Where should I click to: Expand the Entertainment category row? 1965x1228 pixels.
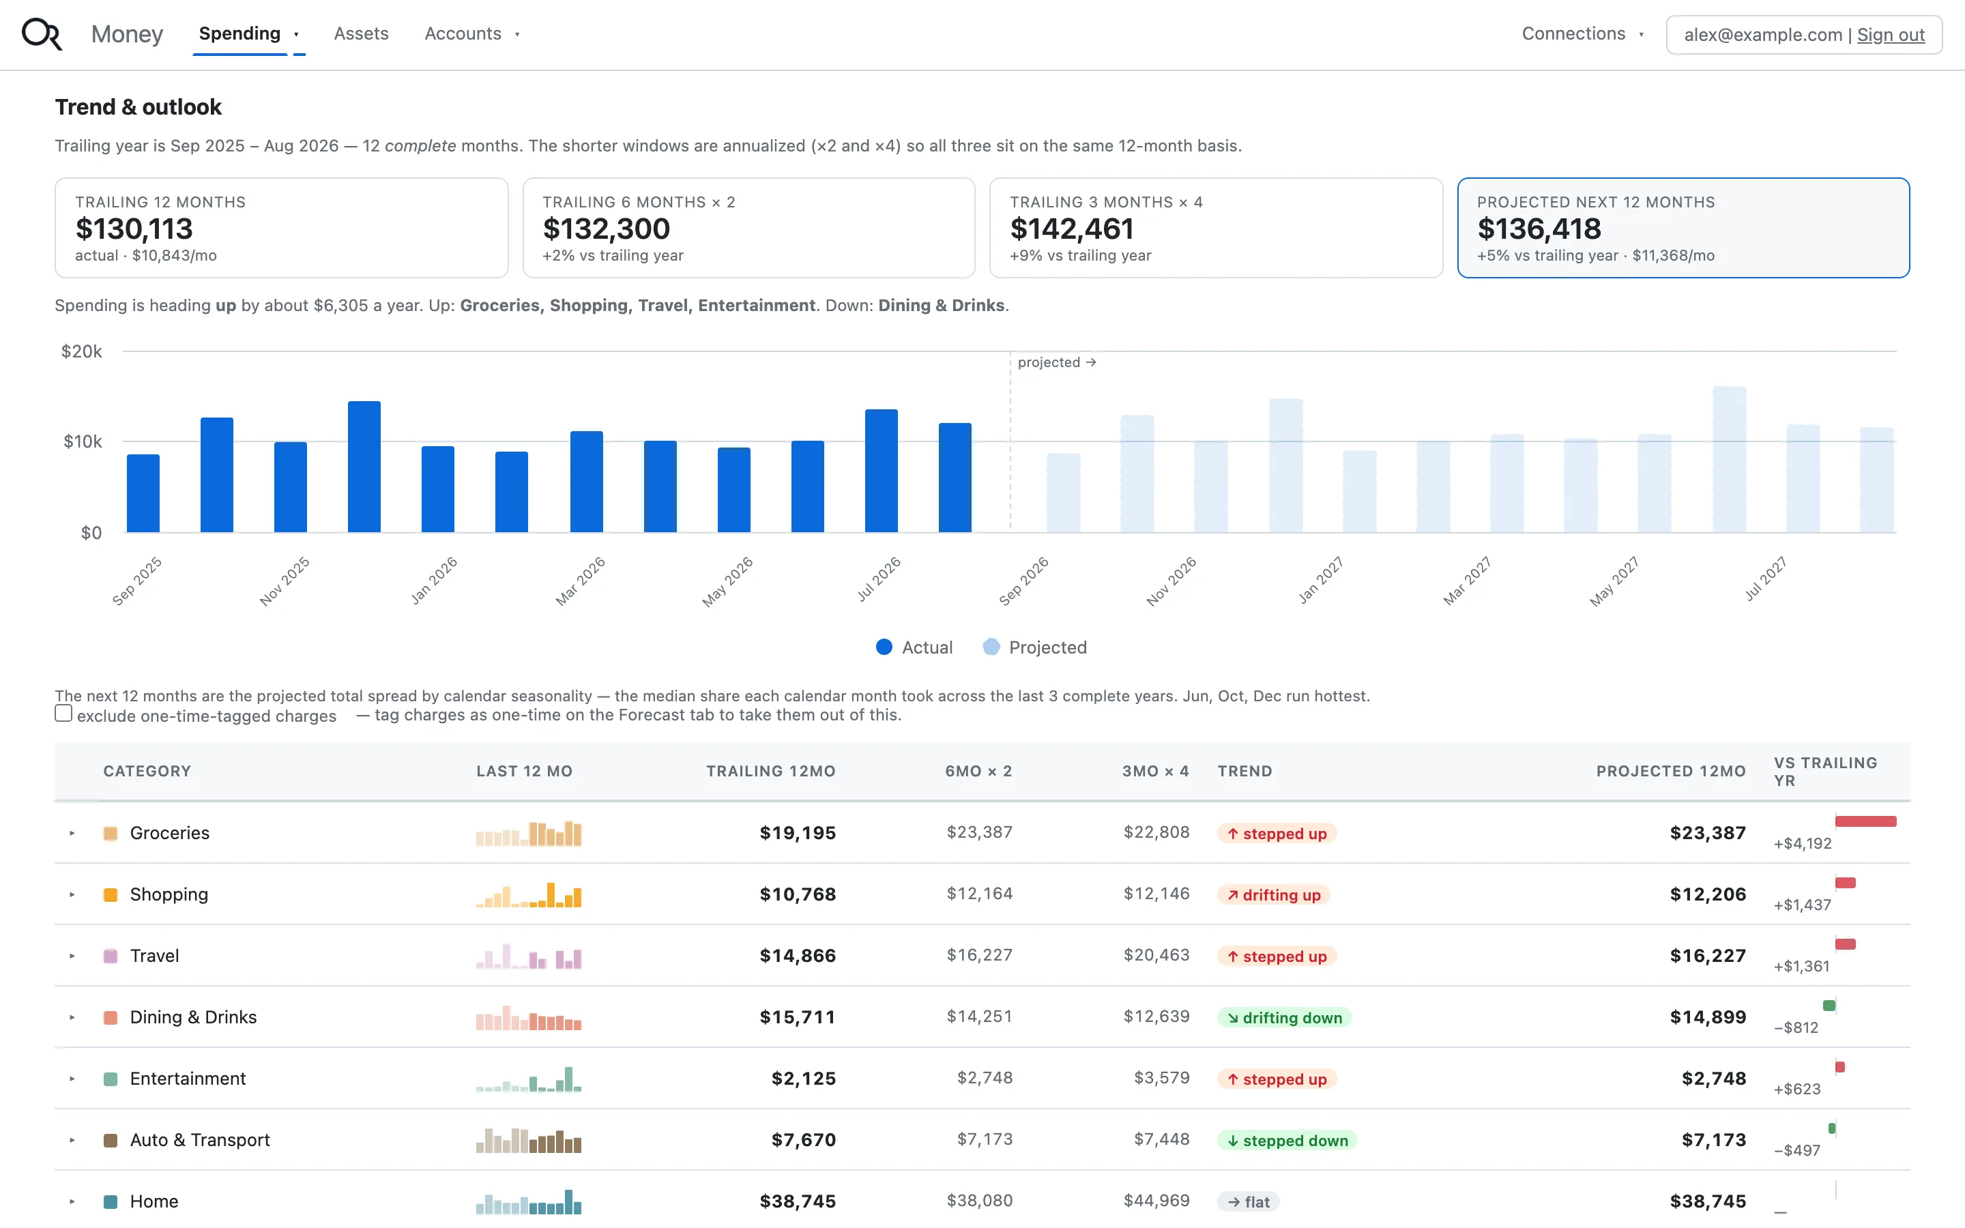click(x=72, y=1079)
